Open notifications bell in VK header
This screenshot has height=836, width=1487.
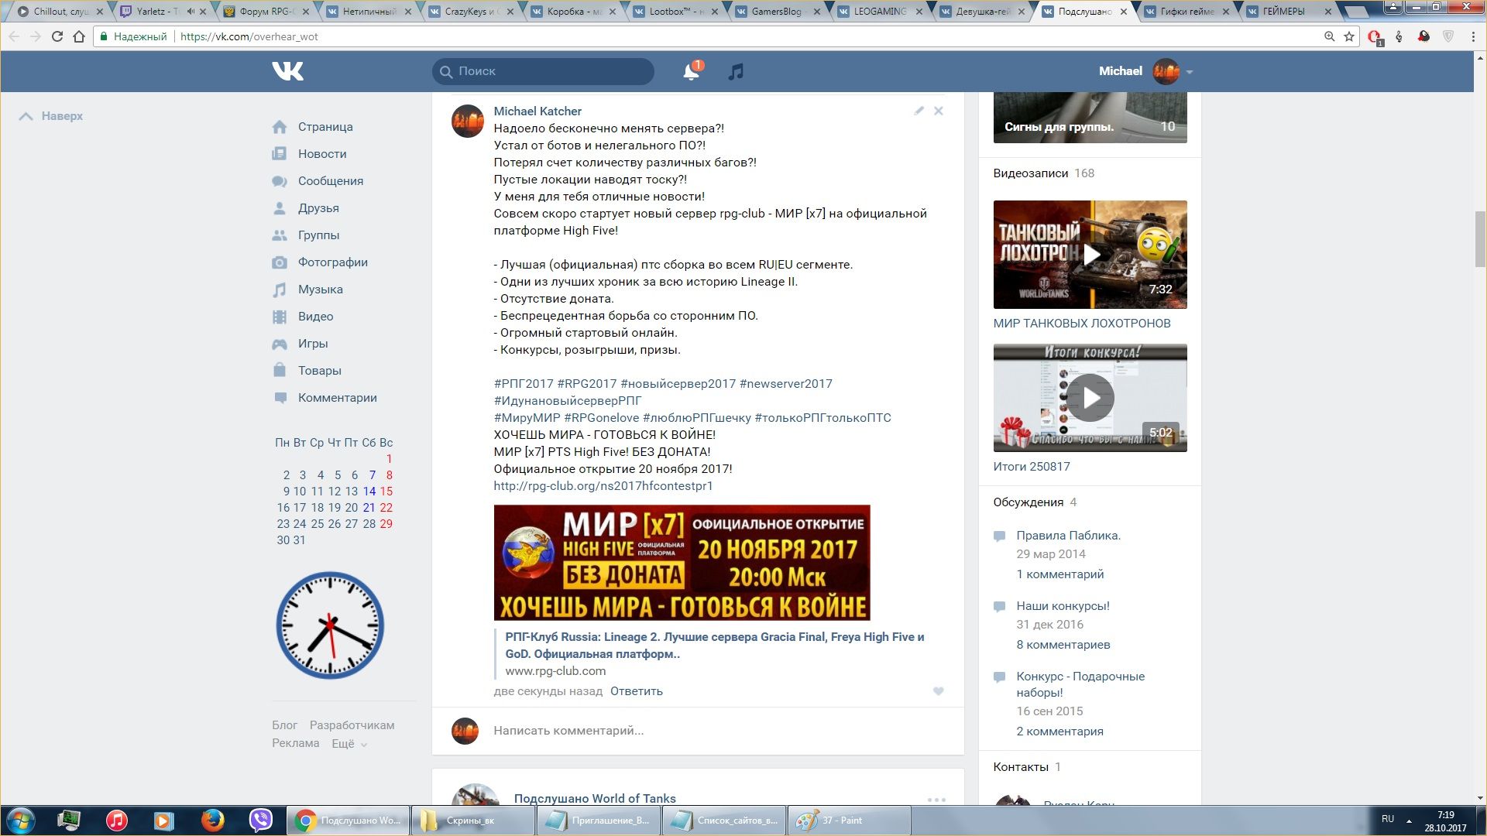691,71
